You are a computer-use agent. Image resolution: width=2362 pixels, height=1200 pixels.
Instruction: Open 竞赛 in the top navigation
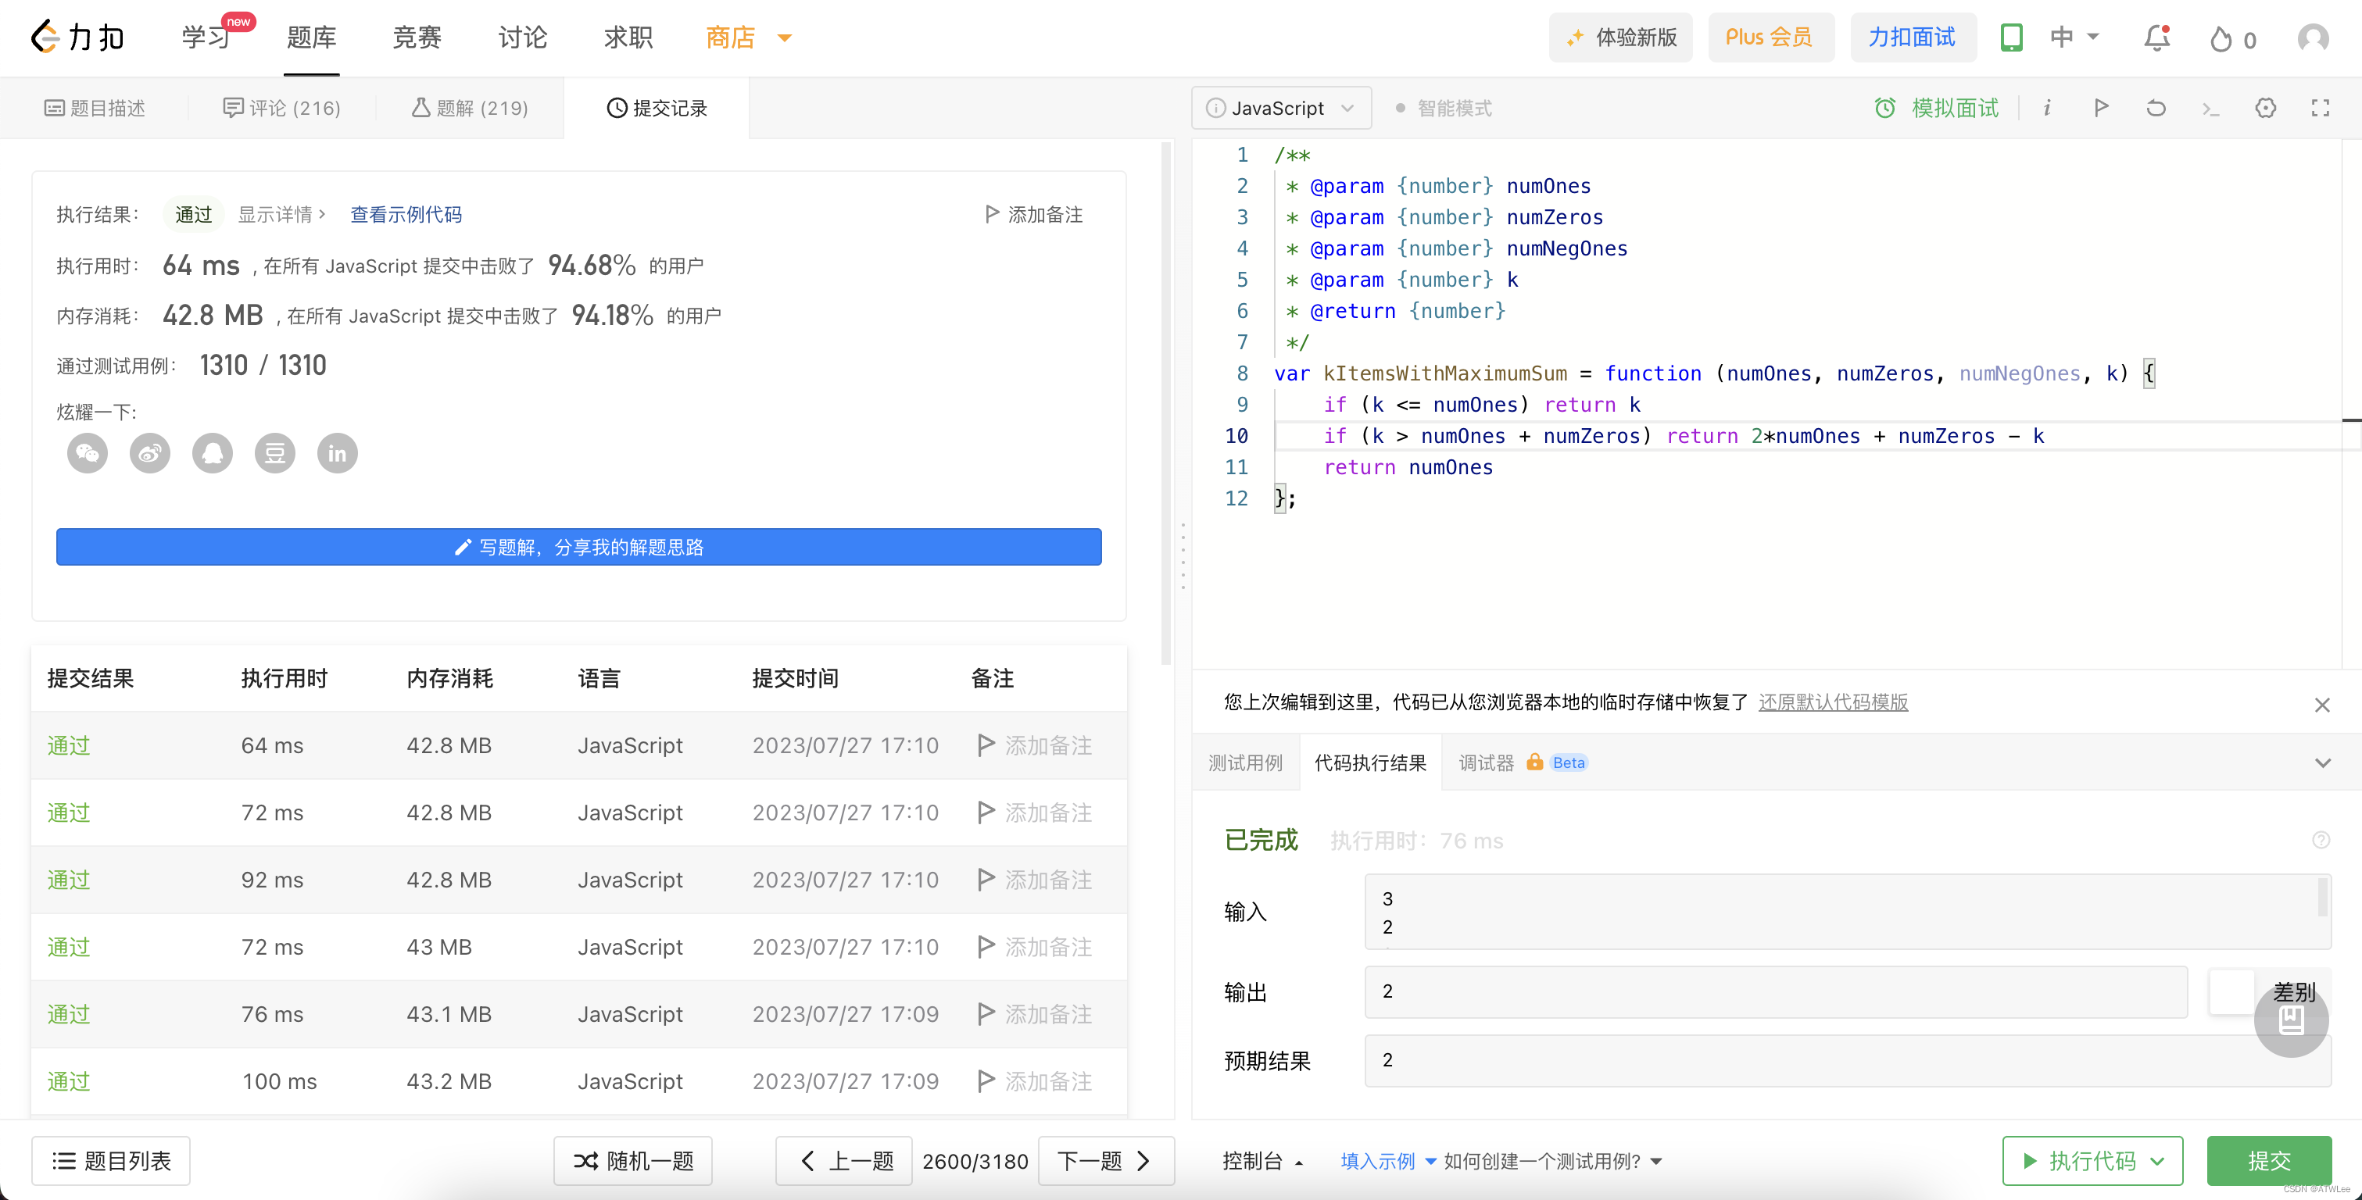[x=417, y=37]
